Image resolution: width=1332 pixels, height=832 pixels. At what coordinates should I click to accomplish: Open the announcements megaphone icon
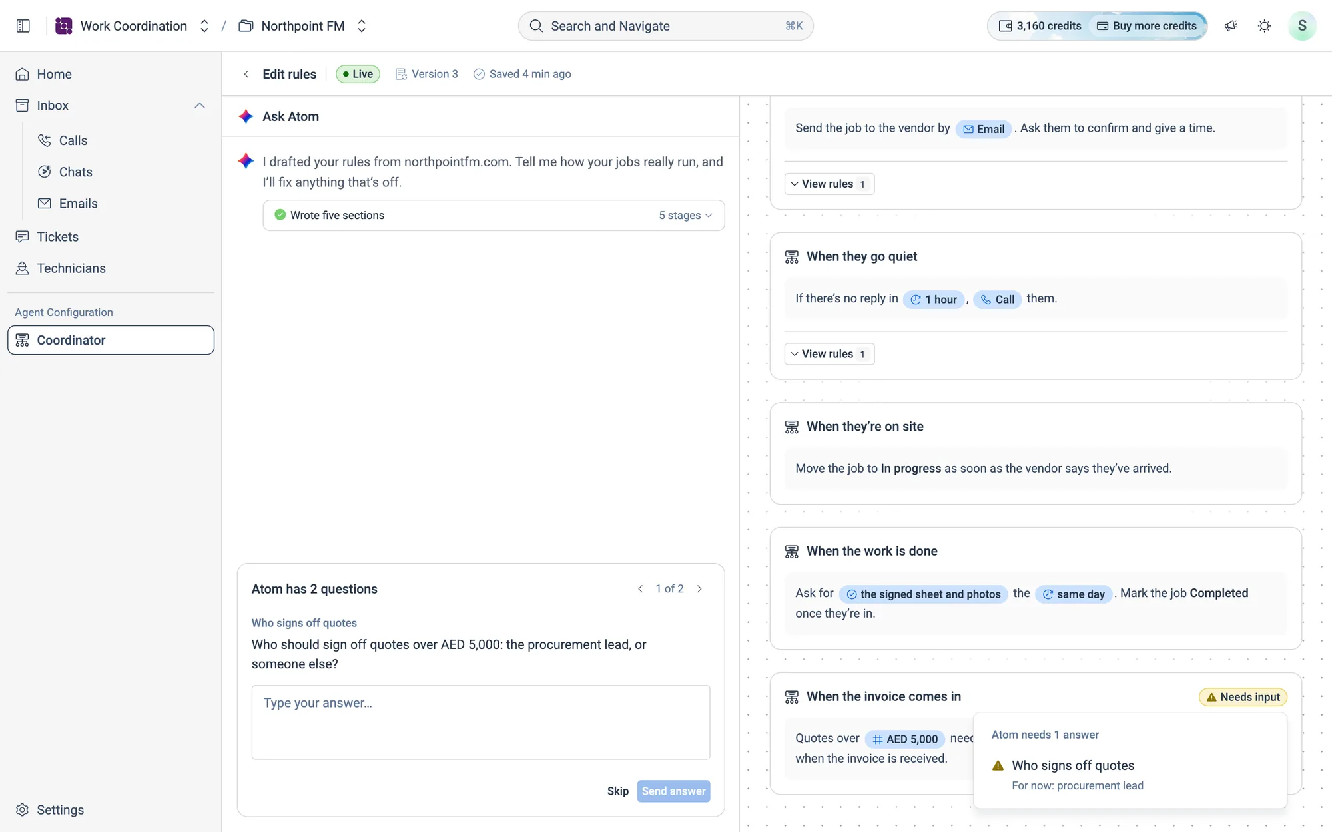pos(1231,26)
